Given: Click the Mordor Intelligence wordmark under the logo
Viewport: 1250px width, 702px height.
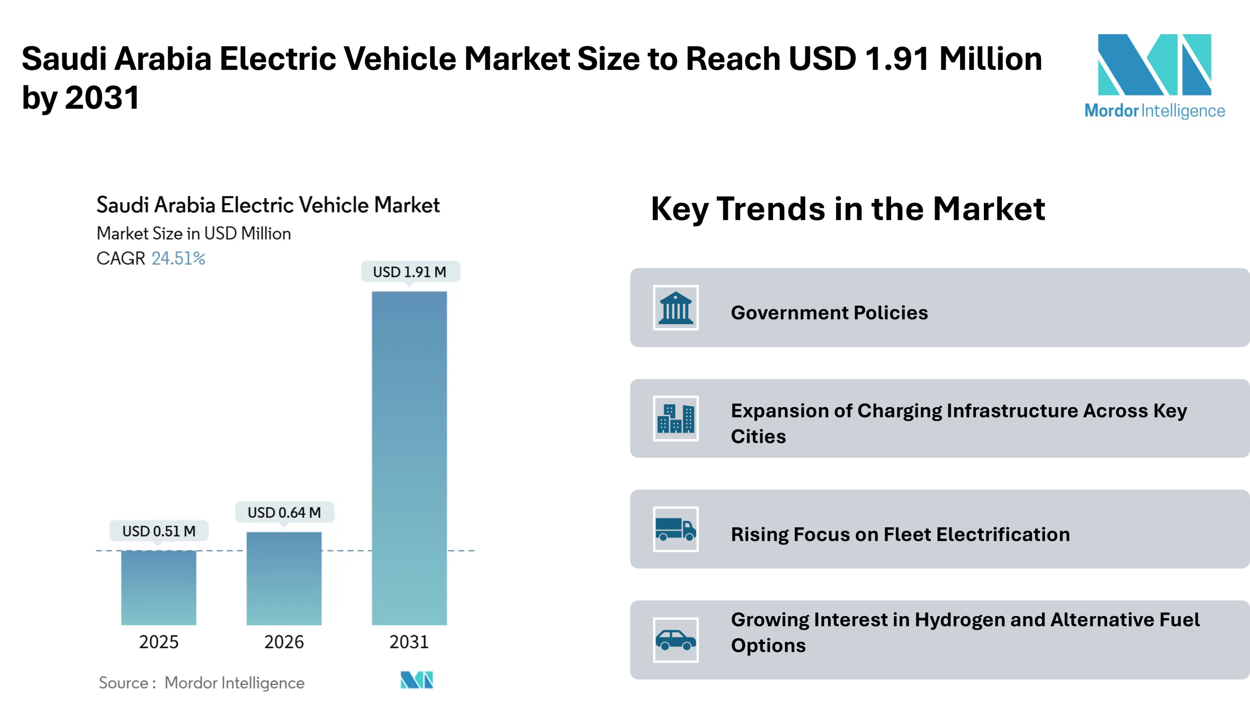Looking at the screenshot, I should [1154, 111].
